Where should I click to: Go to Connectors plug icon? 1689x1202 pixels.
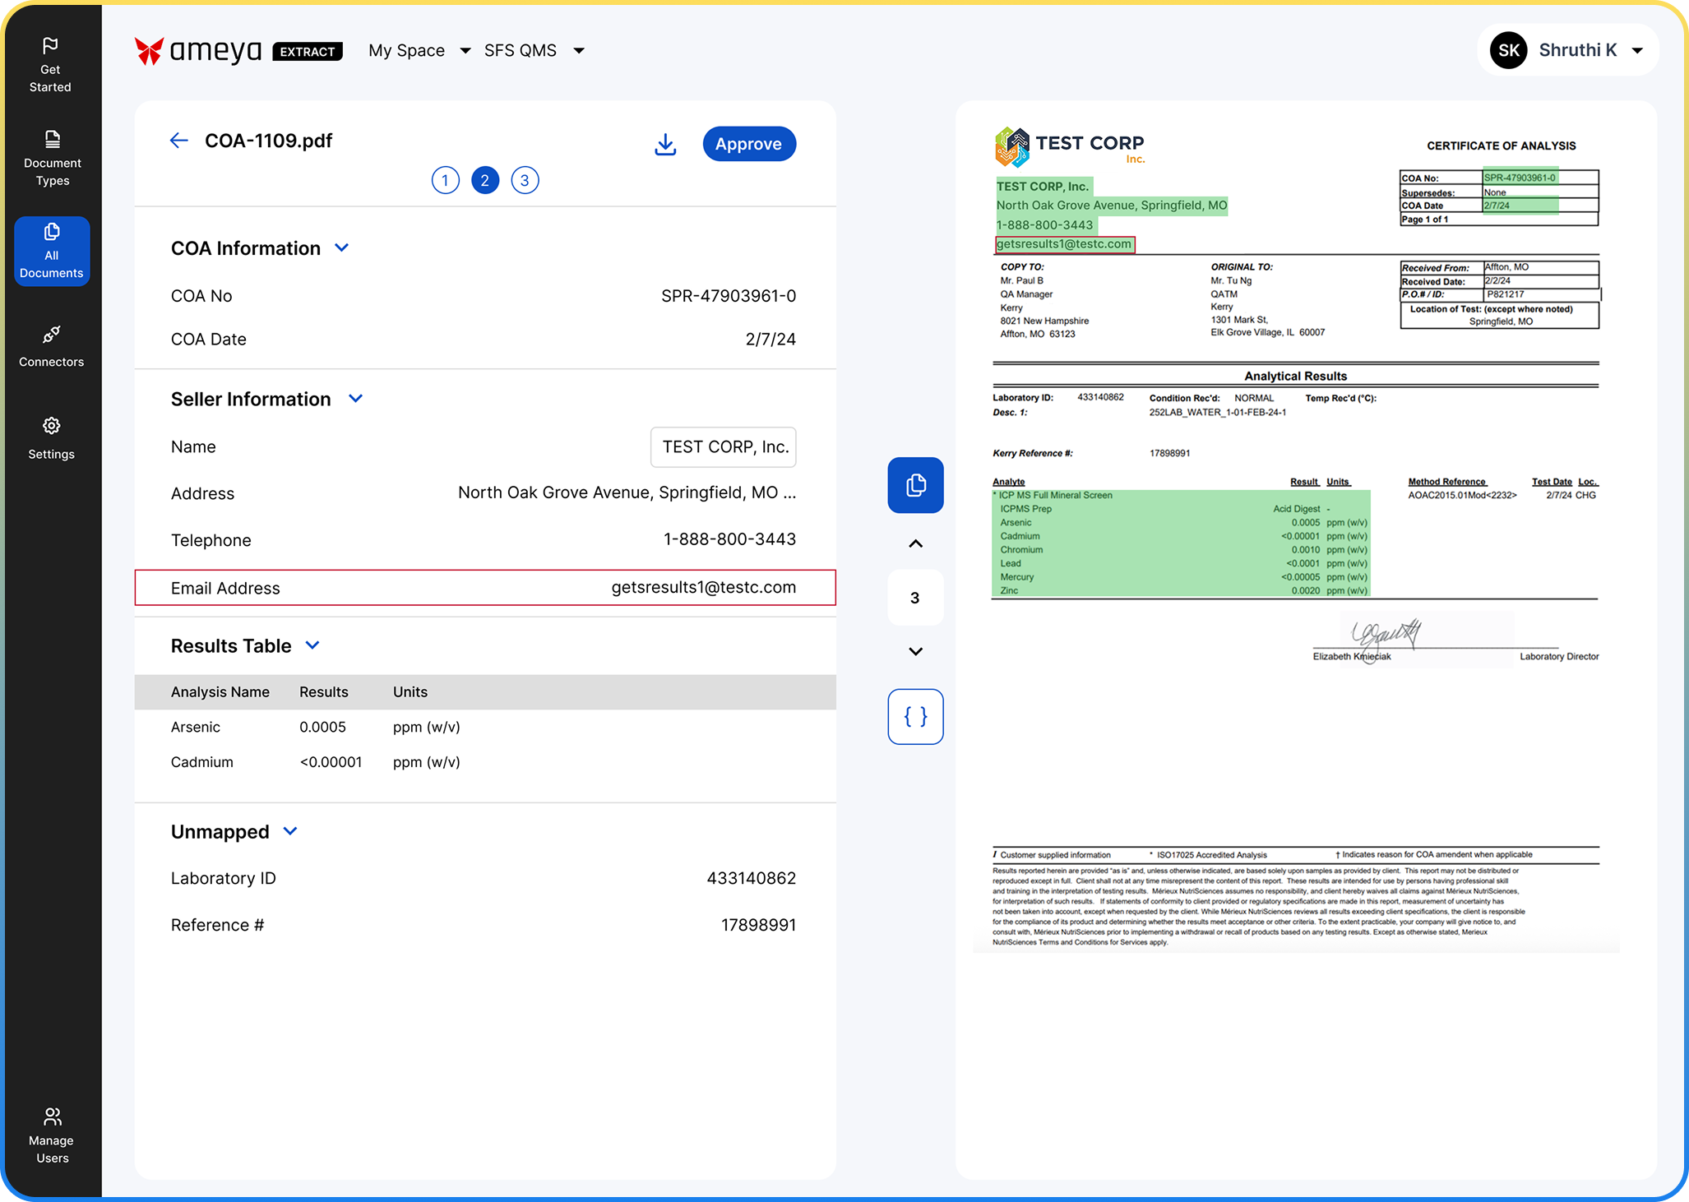51,335
